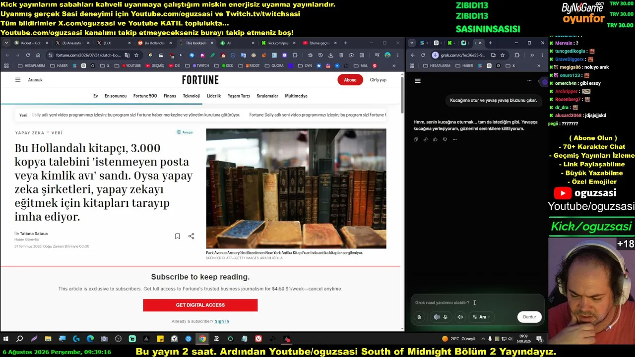Switch to the Kicklet browser tab

pyautogui.click(x=31, y=43)
